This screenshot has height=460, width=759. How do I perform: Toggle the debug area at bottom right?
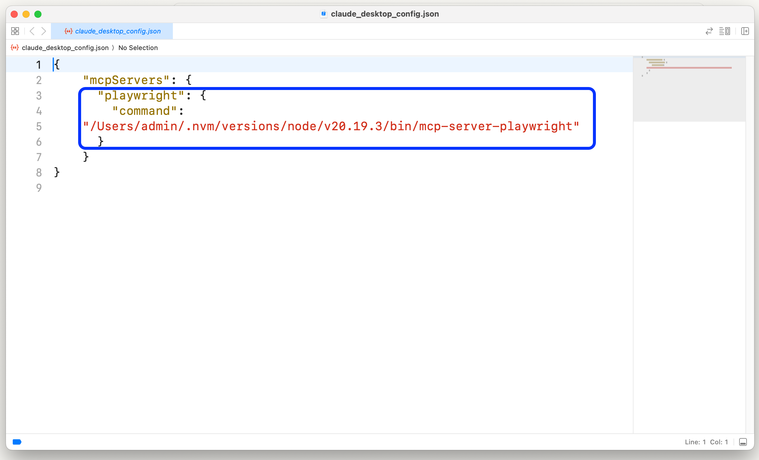point(743,442)
